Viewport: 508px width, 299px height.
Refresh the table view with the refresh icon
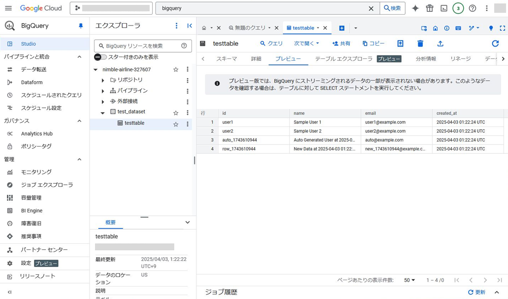point(495,43)
